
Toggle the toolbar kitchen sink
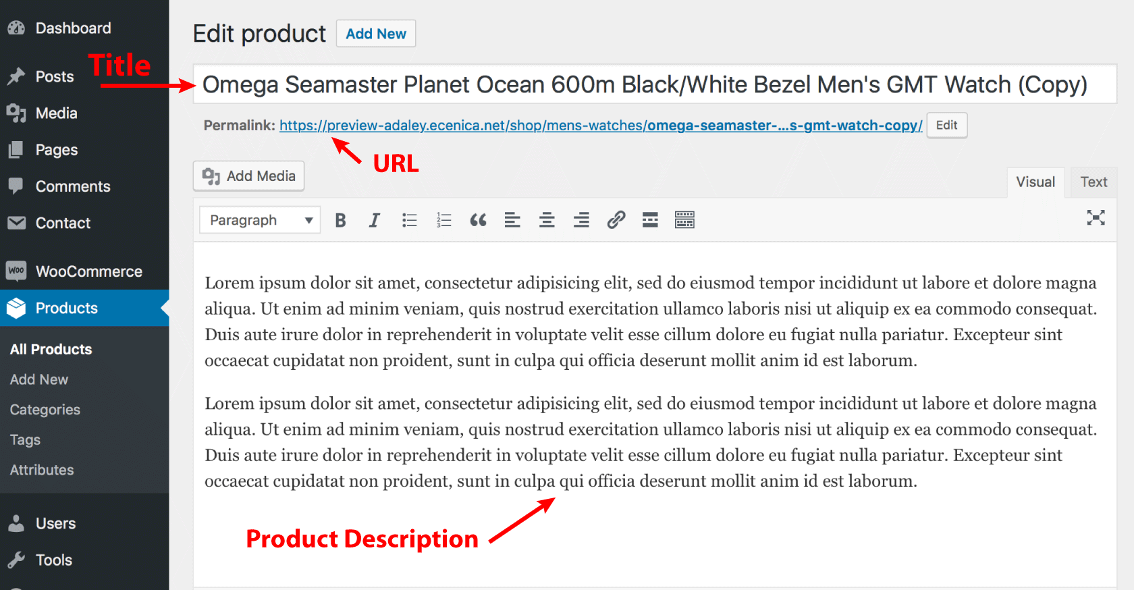click(x=684, y=220)
